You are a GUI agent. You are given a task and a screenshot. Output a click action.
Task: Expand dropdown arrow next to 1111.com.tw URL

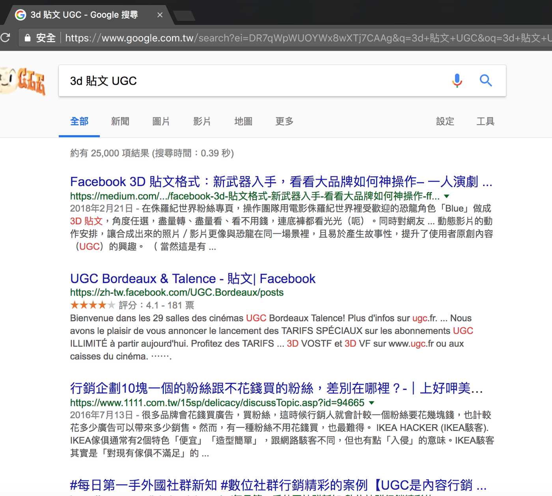tap(371, 403)
